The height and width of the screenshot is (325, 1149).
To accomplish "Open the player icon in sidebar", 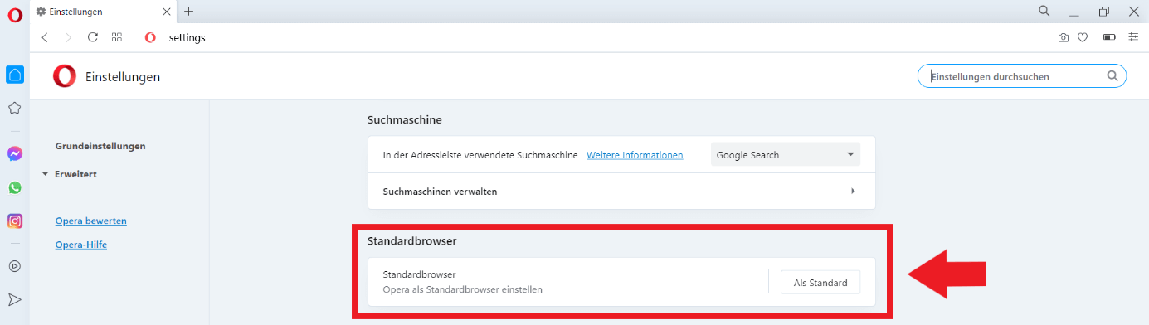I will (x=14, y=266).
